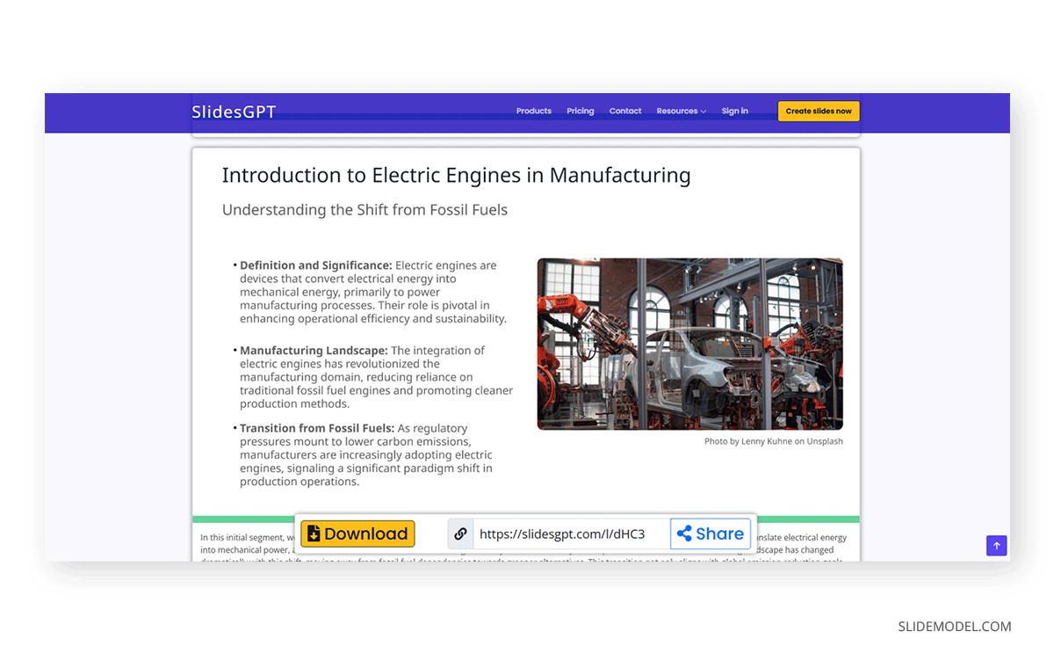Expand the Resources dropdown
The image size is (1054, 653).
pyautogui.click(x=682, y=111)
